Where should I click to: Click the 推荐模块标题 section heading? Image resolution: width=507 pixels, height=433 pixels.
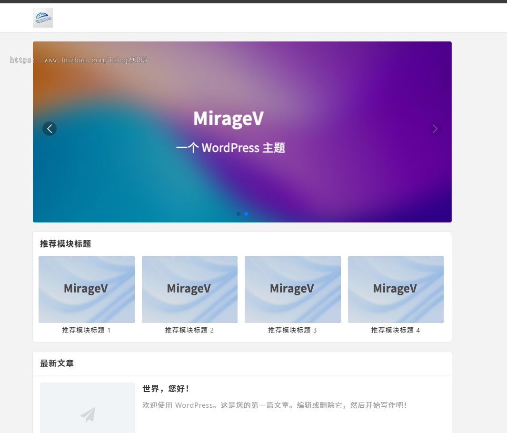[x=65, y=244]
